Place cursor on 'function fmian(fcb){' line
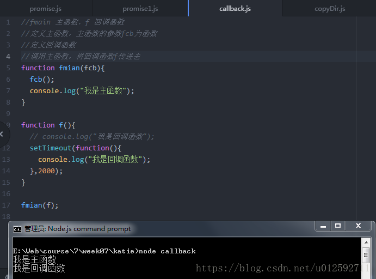Viewport: 376px width, 279px height. [x=63, y=68]
